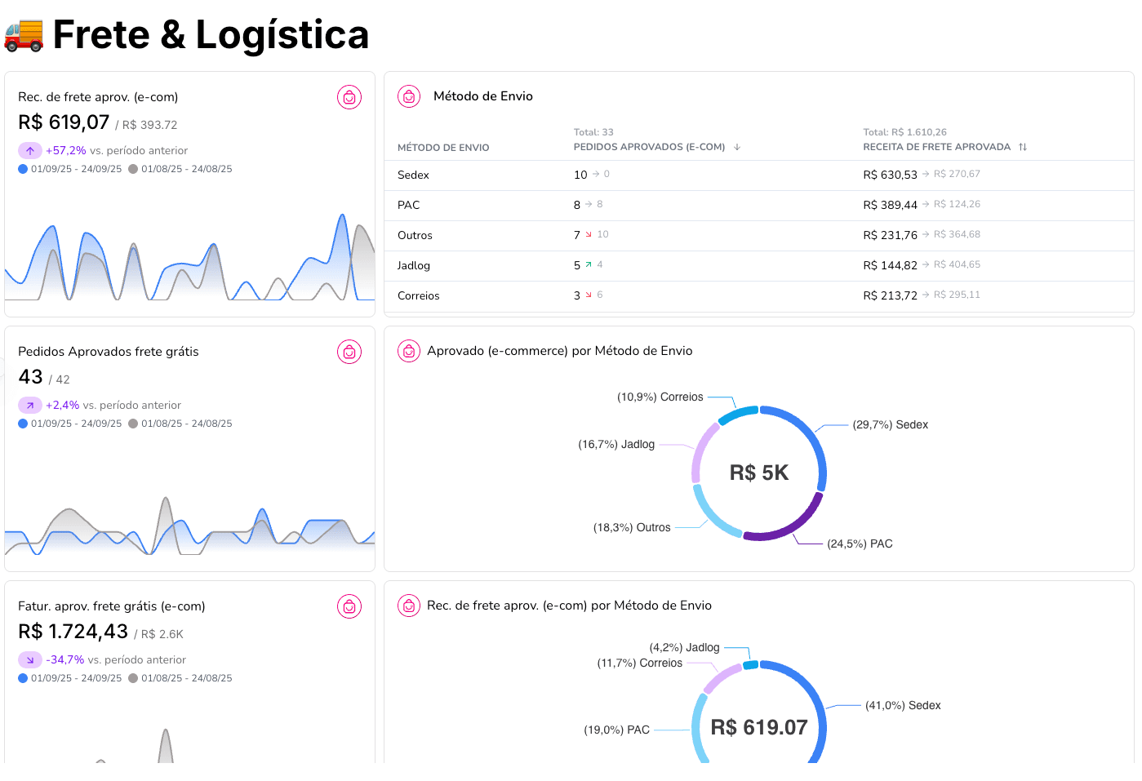
Task: Click the Método de Envio column header
Action: (443, 148)
